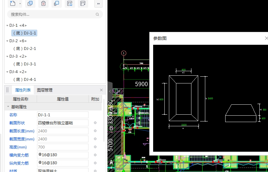The width and height of the screenshot is (268, 172).
Task: Toggle 附加 option for 截面长度 row
Action: (95, 131)
